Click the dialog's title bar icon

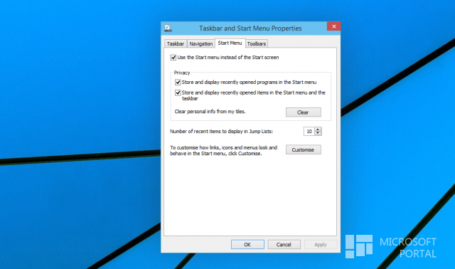point(168,28)
